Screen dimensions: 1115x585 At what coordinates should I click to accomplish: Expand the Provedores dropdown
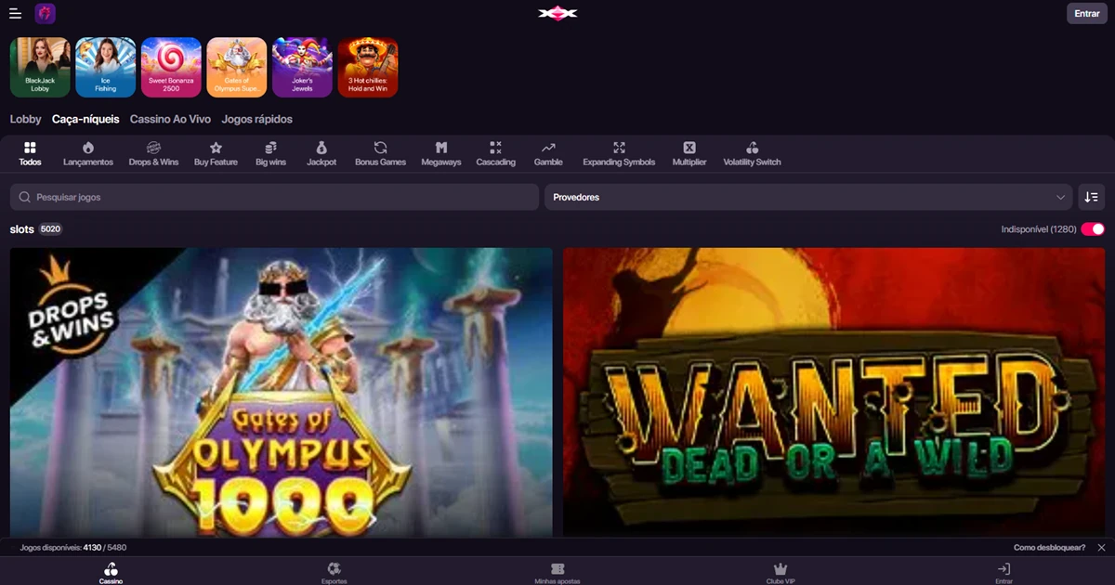point(808,197)
